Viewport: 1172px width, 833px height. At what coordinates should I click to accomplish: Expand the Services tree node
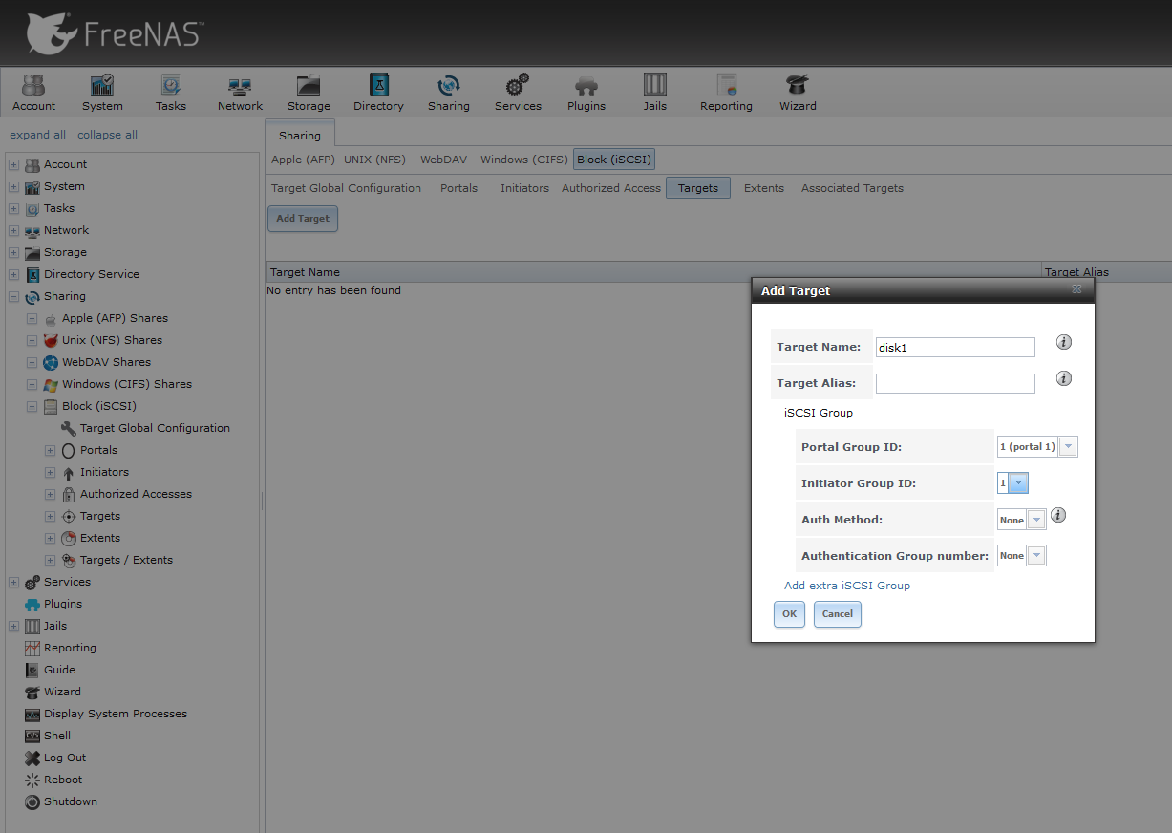[x=14, y=582]
